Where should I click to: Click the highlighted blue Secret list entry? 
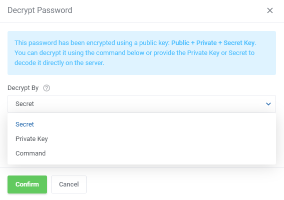(x=25, y=124)
